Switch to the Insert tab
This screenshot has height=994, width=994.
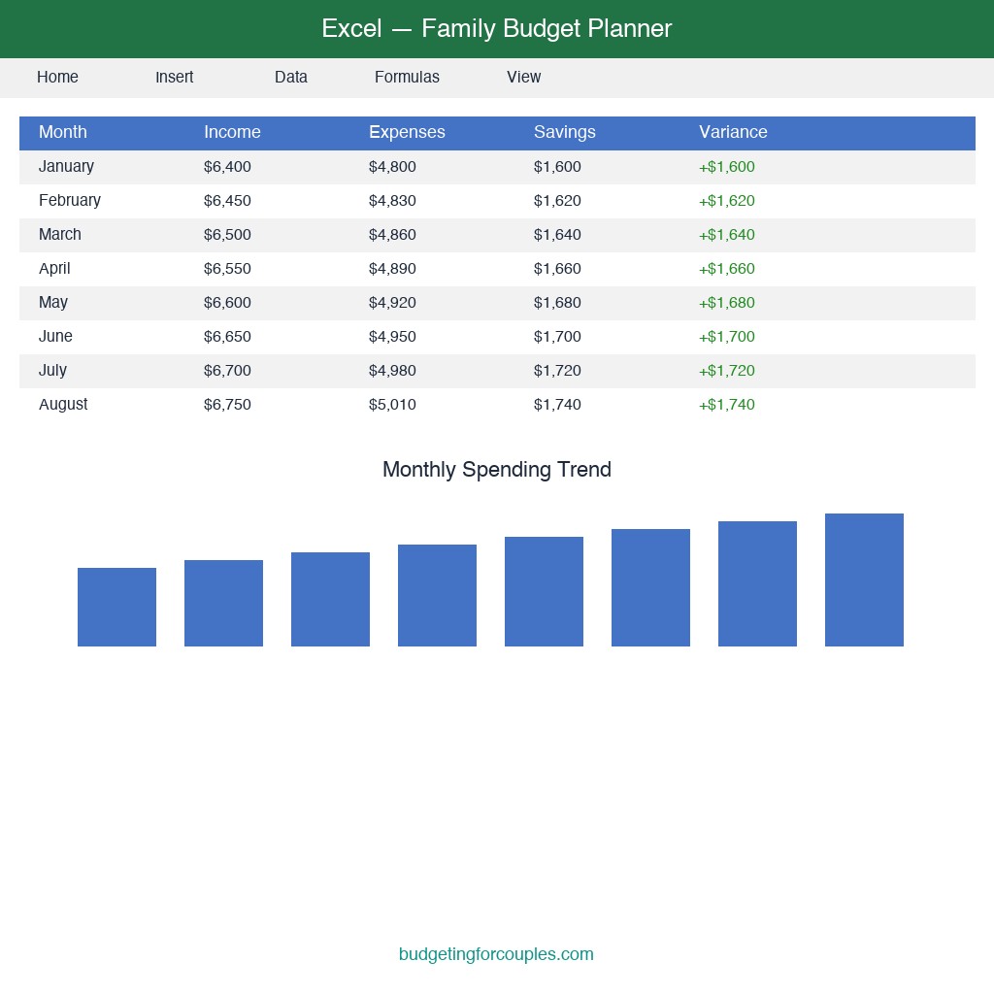tap(175, 77)
